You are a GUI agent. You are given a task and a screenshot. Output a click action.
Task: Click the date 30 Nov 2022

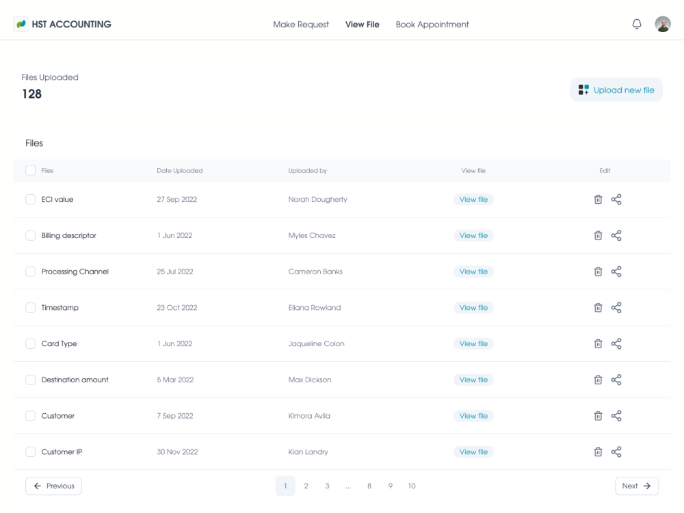click(177, 452)
